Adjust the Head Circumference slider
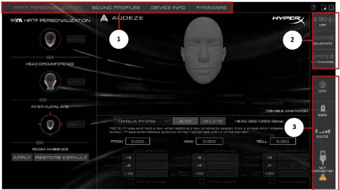This screenshot has width=340, height=190. tap(50, 57)
